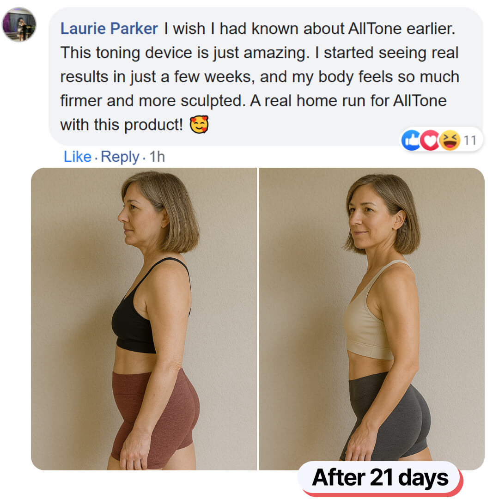This screenshot has width=499, height=499.
Task: Open the reaction count showing 11
Action: (x=469, y=140)
